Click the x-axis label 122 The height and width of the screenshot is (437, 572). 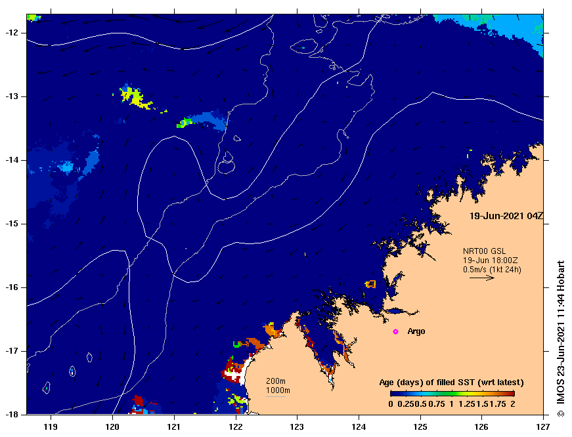pos(235,427)
